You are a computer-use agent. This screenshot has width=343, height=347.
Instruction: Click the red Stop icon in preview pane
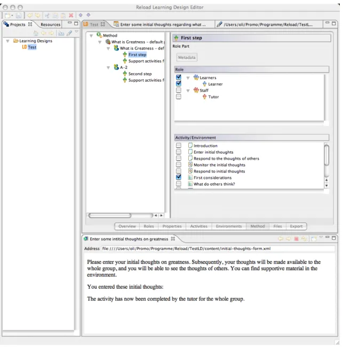(297, 239)
